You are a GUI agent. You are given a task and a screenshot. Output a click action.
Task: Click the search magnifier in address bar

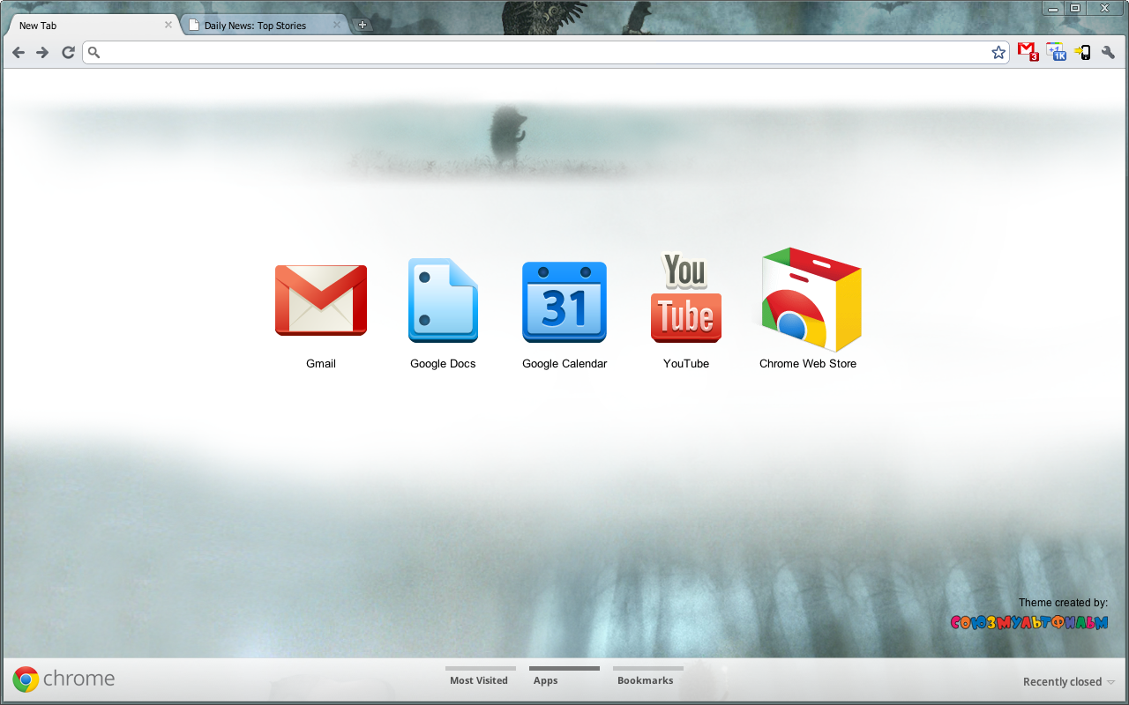coord(94,53)
